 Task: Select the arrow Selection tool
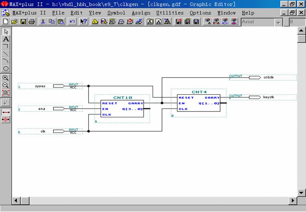point(6,31)
